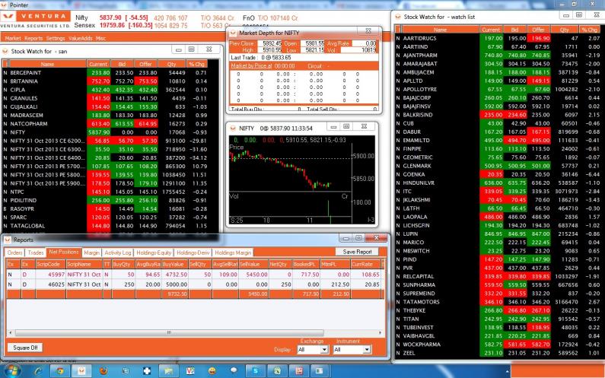Select NIFTY 31 Oct 2013 PE 5800 row
The height and width of the screenshot is (378, 605).
[x=105, y=175]
